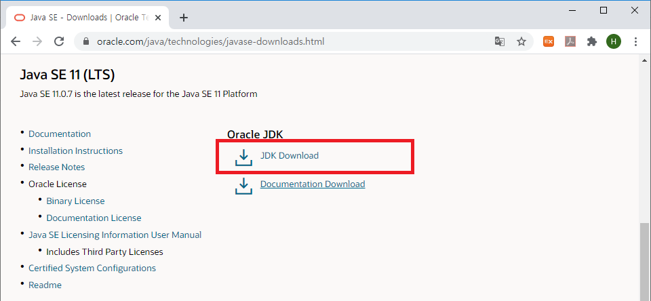
Task: Open the JDK Download link
Action: click(290, 156)
